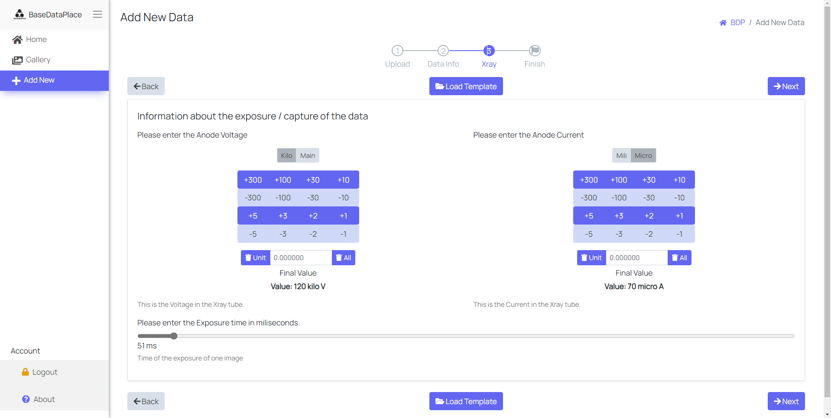The image size is (831, 418).
Task: Open the About page in sidebar
Action: pos(44,399)
